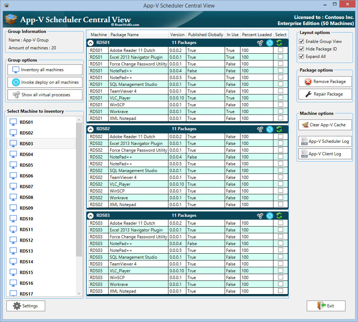Select RDS05 monitor icon in machine list
Screen dimensions: 358x322
tap(13, 165)
